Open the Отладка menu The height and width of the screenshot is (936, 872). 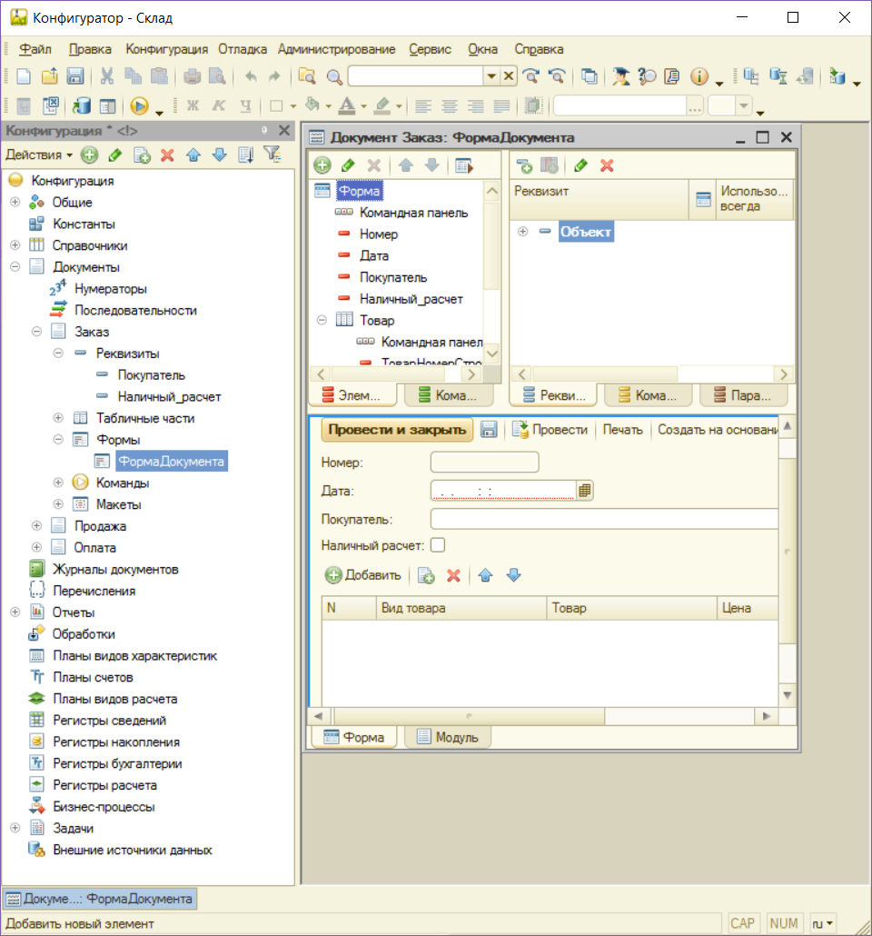point(243,49)
